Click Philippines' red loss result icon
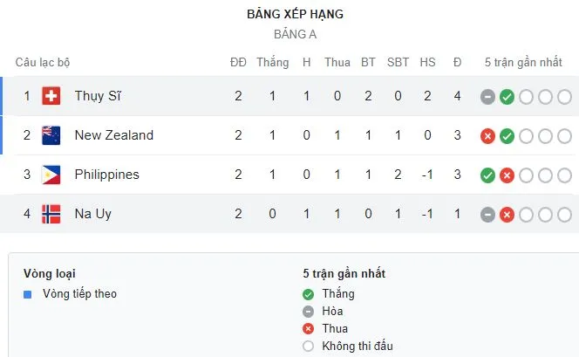579x357 pixels. (507, 175)
